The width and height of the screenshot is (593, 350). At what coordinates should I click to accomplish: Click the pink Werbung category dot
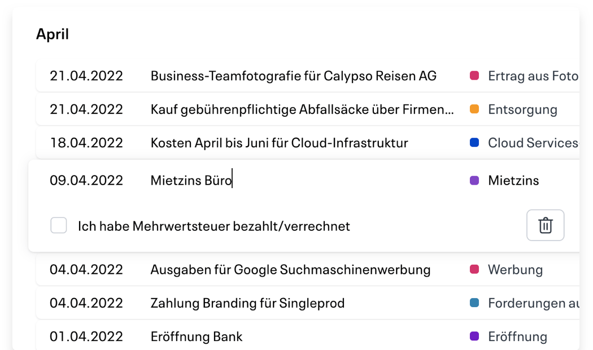pyautogui.click(x=474, y=269)
